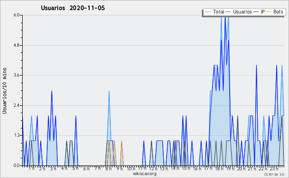
Task: Click the '21 h' x-axis label
Action: 252,169
